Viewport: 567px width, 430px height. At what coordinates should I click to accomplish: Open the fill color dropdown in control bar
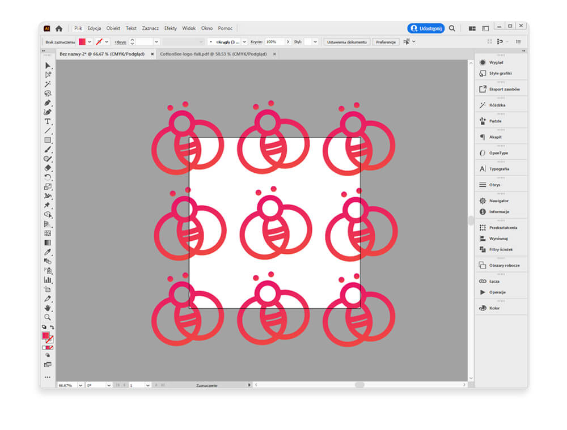click(x=90, y=42)
